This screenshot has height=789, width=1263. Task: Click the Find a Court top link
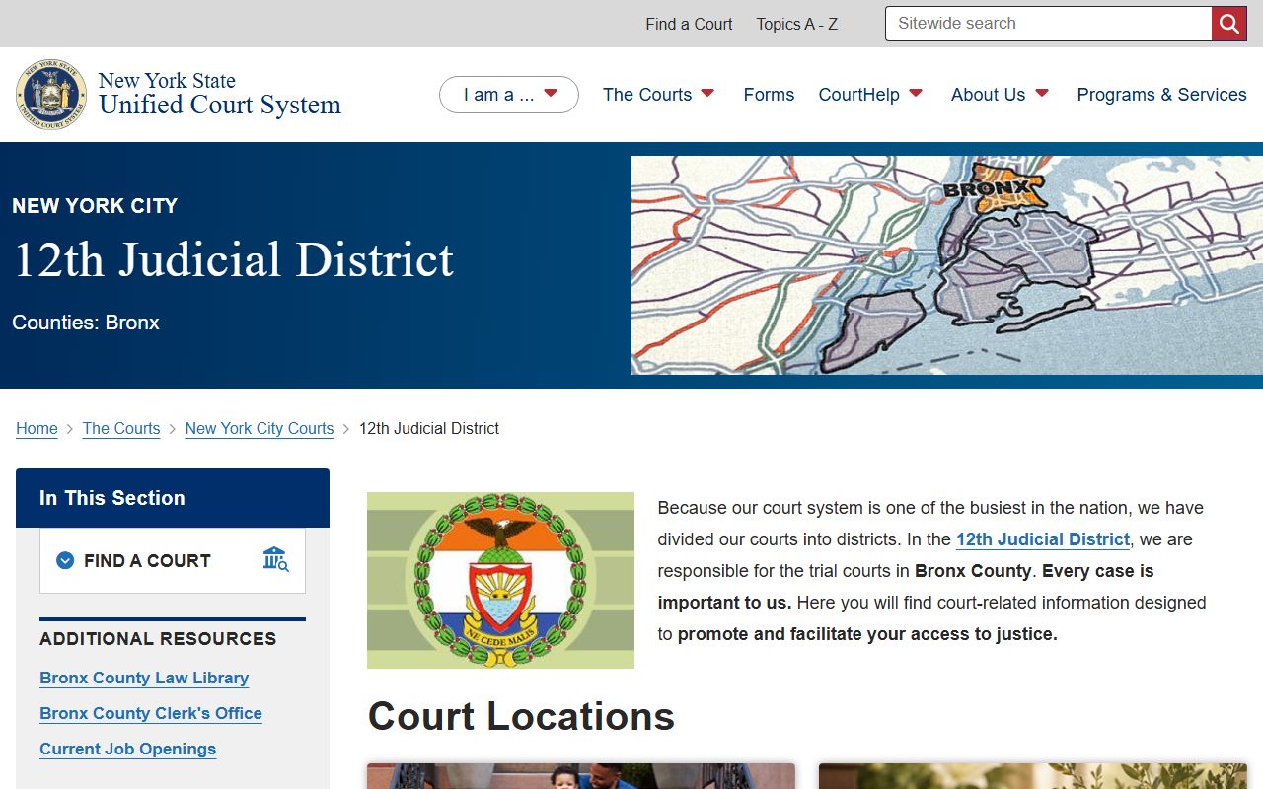click(x=689, y=24)
